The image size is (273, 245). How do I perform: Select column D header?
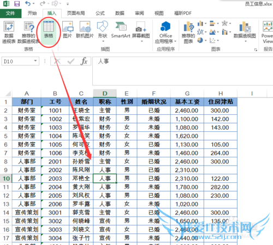pos(105,94)
